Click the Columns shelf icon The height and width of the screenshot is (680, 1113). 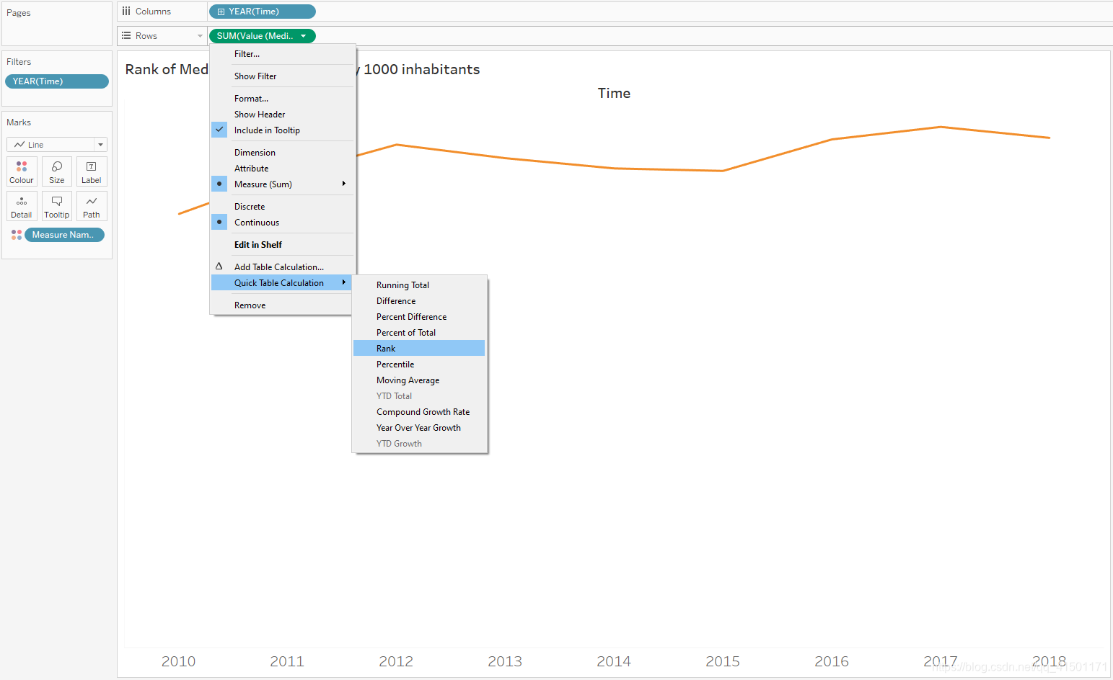point(126,12)
